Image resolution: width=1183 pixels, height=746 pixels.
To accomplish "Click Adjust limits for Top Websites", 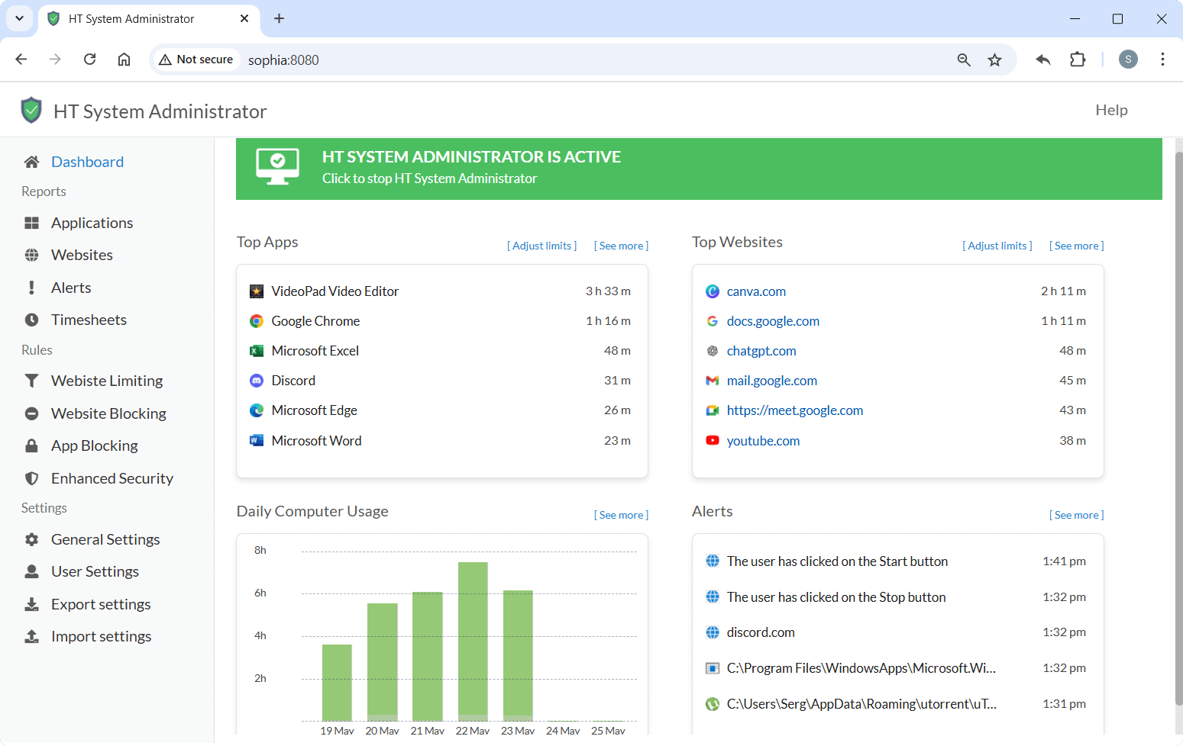I will click(x=997, y=246).
